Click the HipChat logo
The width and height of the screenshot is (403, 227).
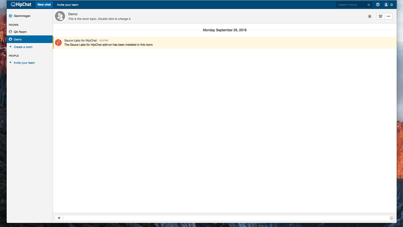tap(21, 4)
